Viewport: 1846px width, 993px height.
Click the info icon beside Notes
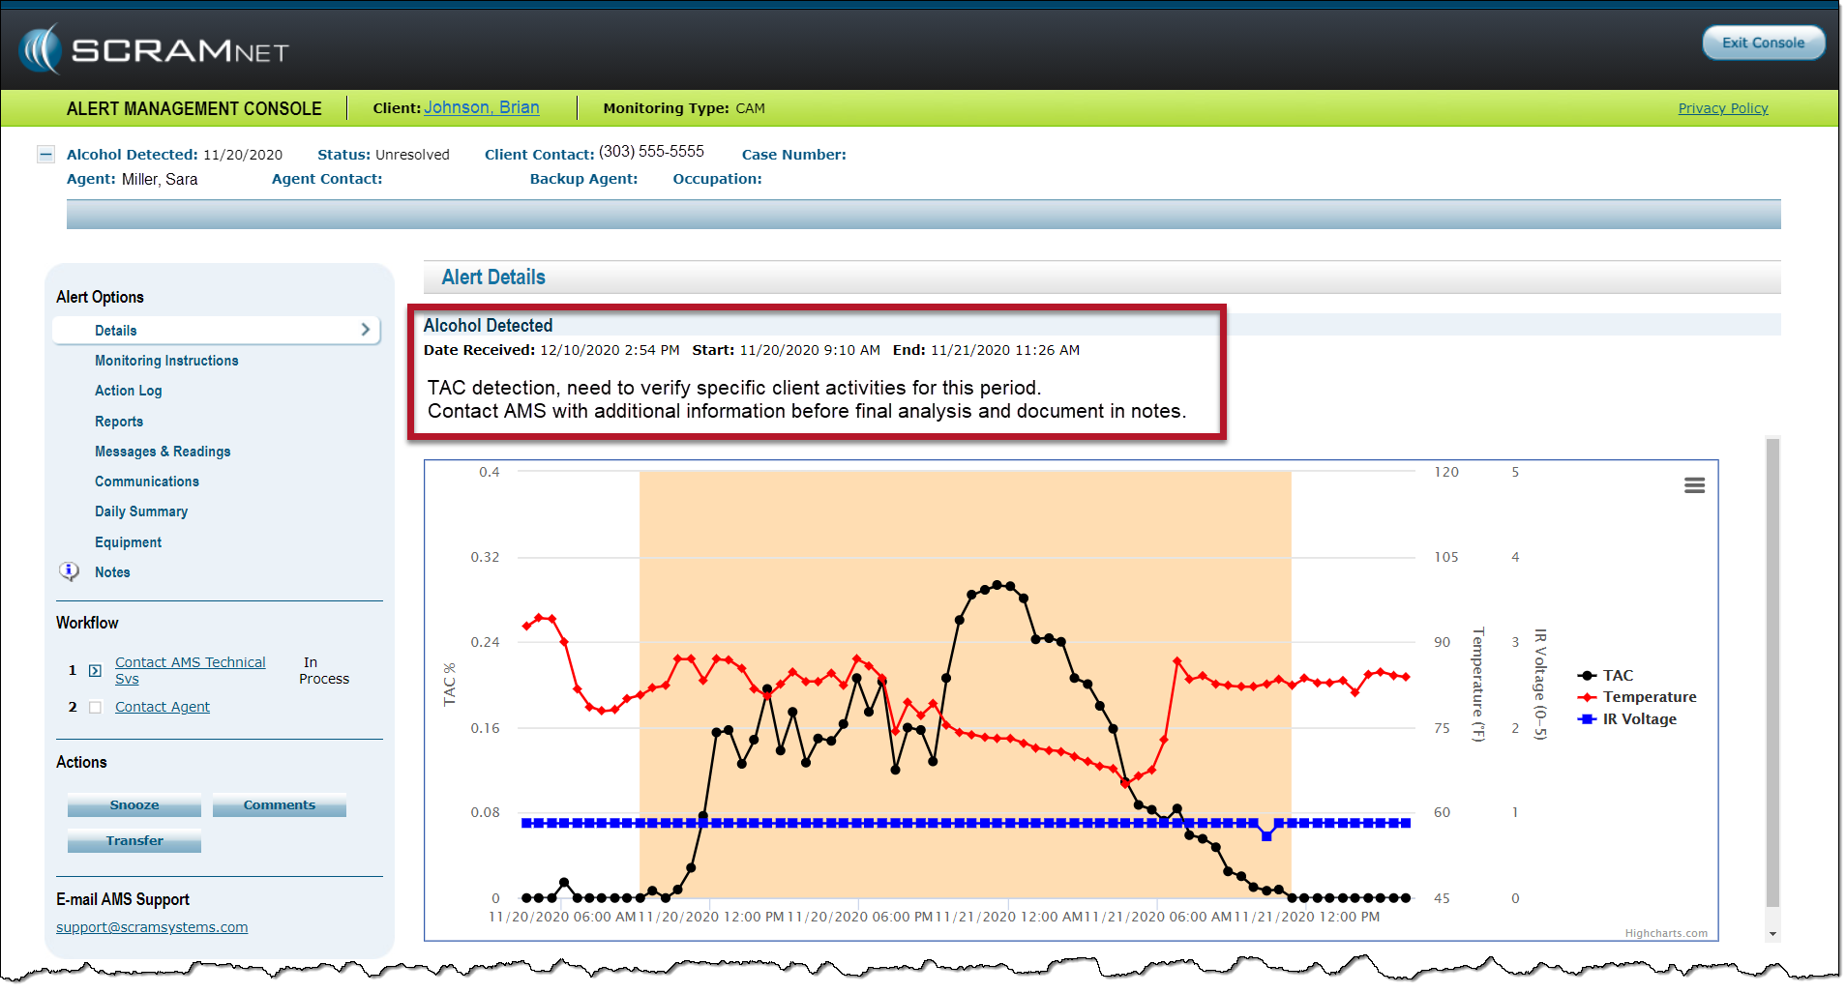point(70,571)
